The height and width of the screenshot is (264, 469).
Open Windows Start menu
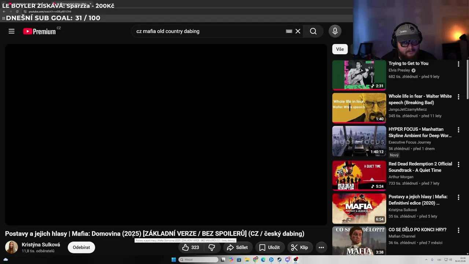[x=174, y=260]
